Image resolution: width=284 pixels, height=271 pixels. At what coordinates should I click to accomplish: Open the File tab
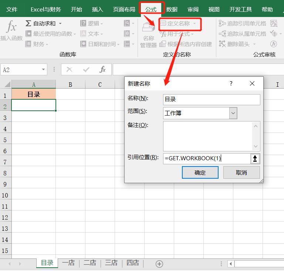tap(12, 9)
